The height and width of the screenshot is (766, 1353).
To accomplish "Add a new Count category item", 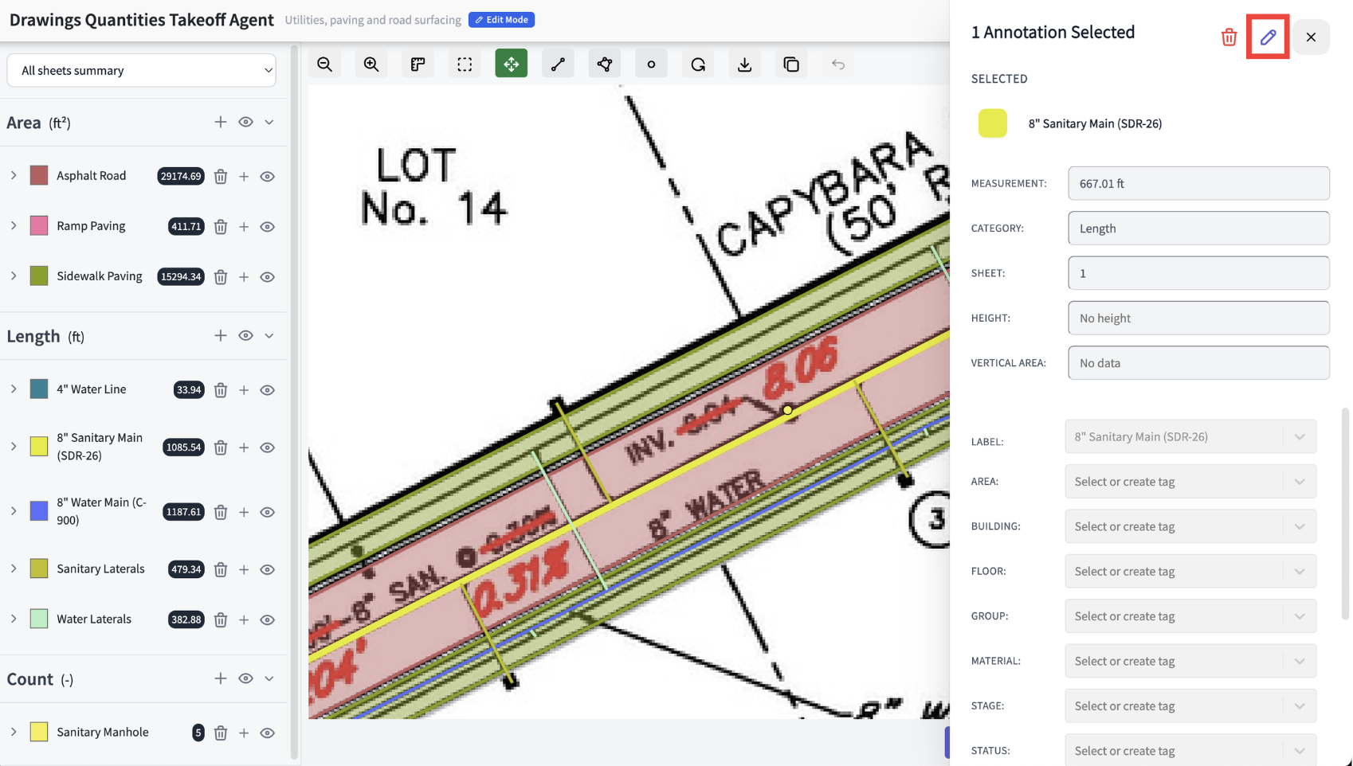I will [221, 678].
